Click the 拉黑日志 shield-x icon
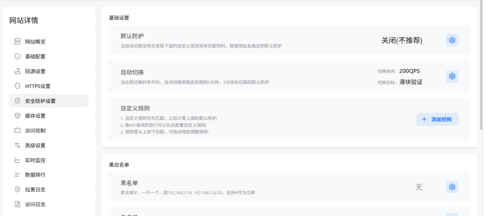The width and height of the screenshot is (485, 216). click(x=18, y=190)
